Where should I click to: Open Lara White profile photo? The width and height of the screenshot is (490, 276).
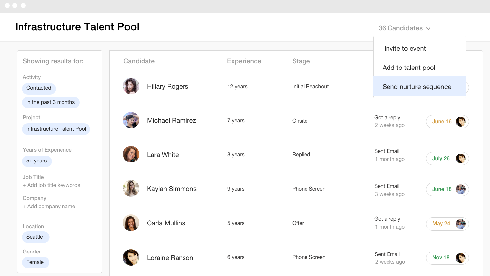click(131, 154)
